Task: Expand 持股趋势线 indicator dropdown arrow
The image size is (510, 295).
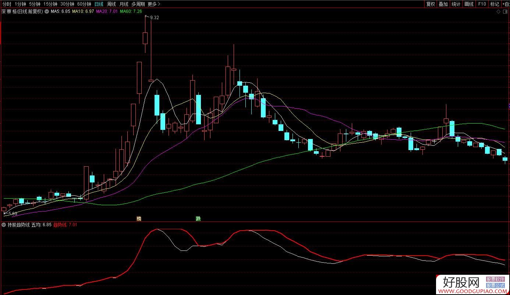Action: click(4, 224)
